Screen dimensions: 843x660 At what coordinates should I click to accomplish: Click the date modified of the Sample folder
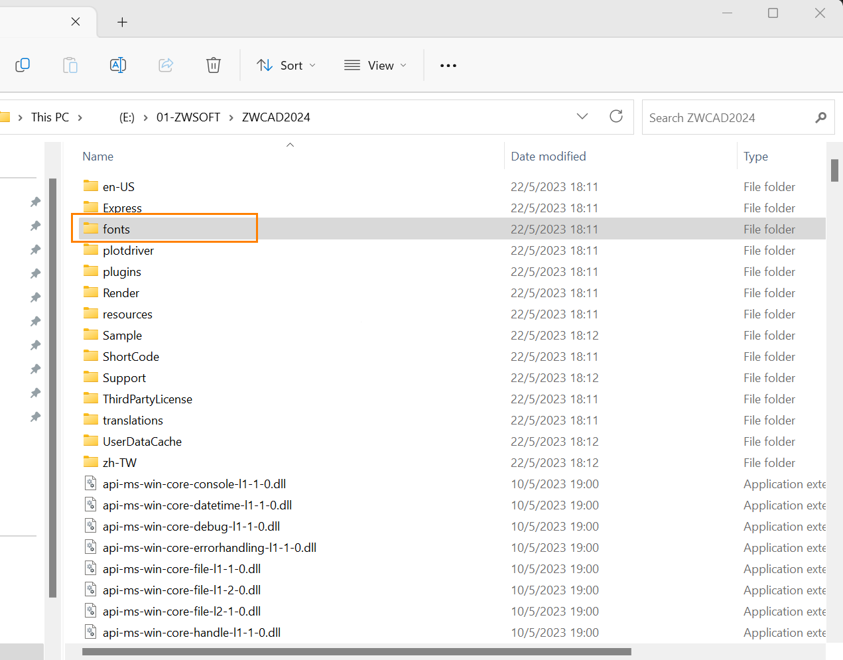554,335
